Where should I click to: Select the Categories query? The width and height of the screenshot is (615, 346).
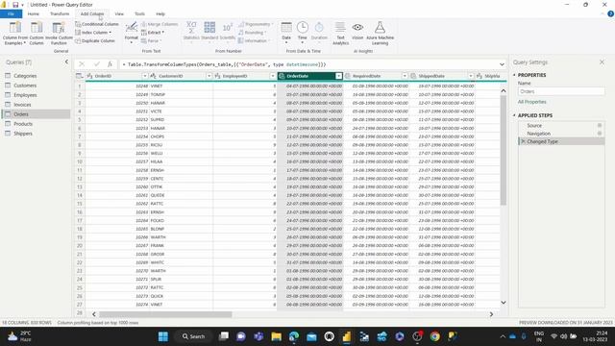pos(25,76)
